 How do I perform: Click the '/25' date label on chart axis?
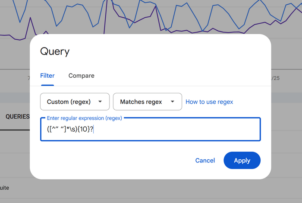click(x=275, y=78)
